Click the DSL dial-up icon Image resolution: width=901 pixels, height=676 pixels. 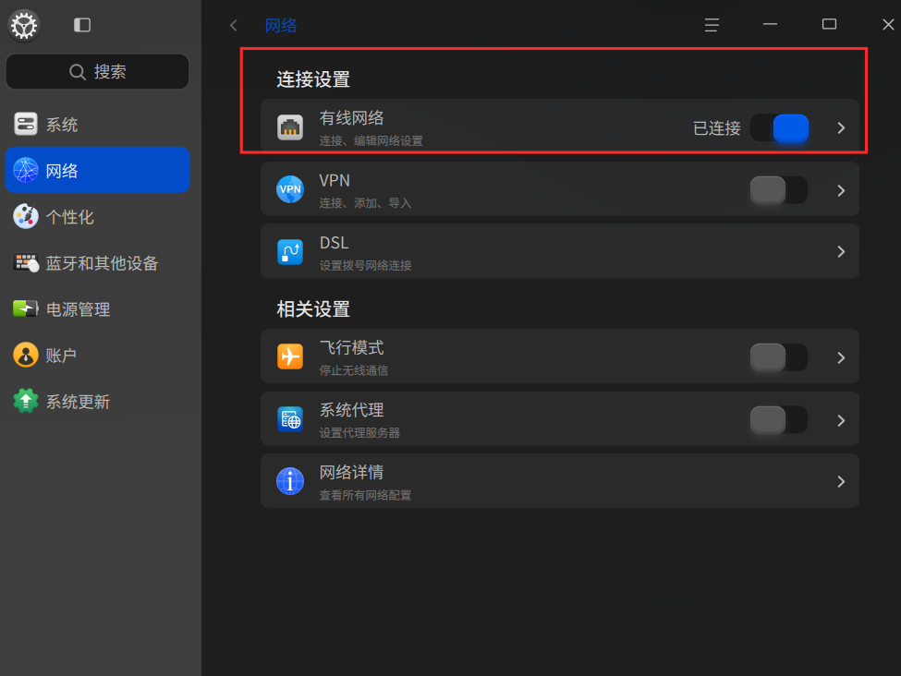coord(290,251)
